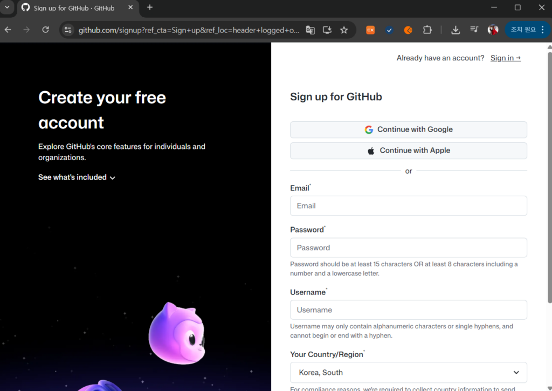The width and height of the screenshot is (552, 391).
Task: Expand the Country/Region dropdown
Action: coord(408,373)
